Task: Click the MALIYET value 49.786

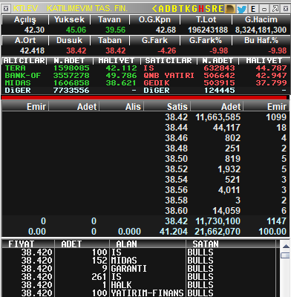Action: click(x=121, y=76)
